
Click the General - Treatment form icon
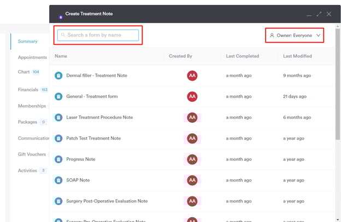click(x=58, y=97)
